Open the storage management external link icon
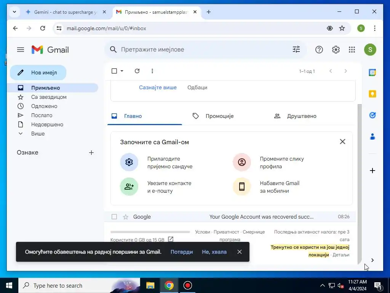The width and height of the screenshot is (390, 293). tap(171, 240)
